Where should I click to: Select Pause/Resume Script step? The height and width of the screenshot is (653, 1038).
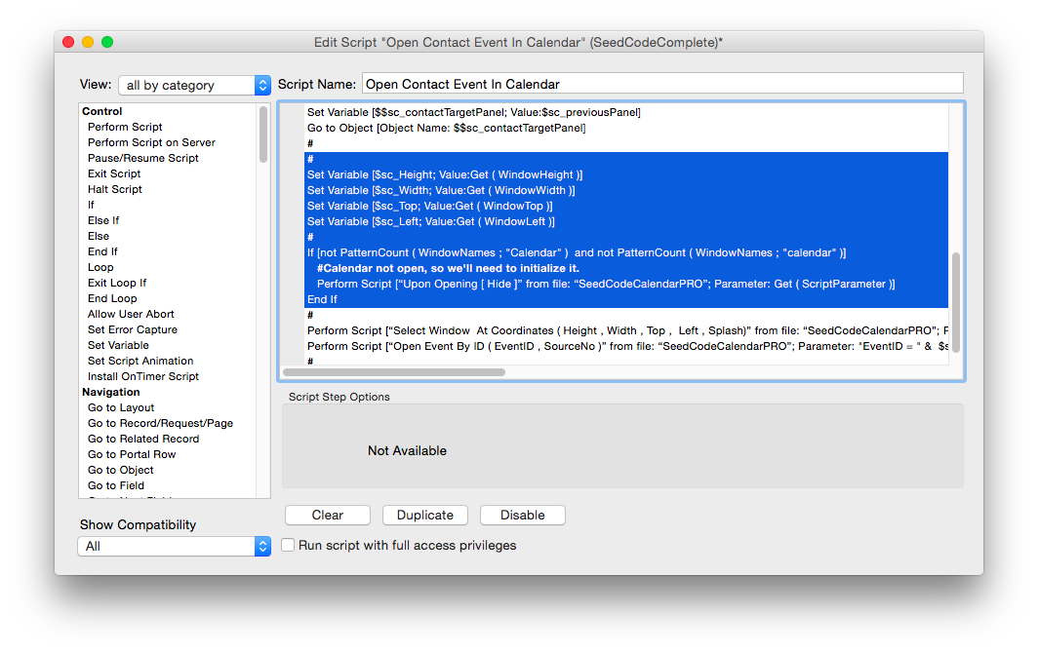[x=143, y=158]
